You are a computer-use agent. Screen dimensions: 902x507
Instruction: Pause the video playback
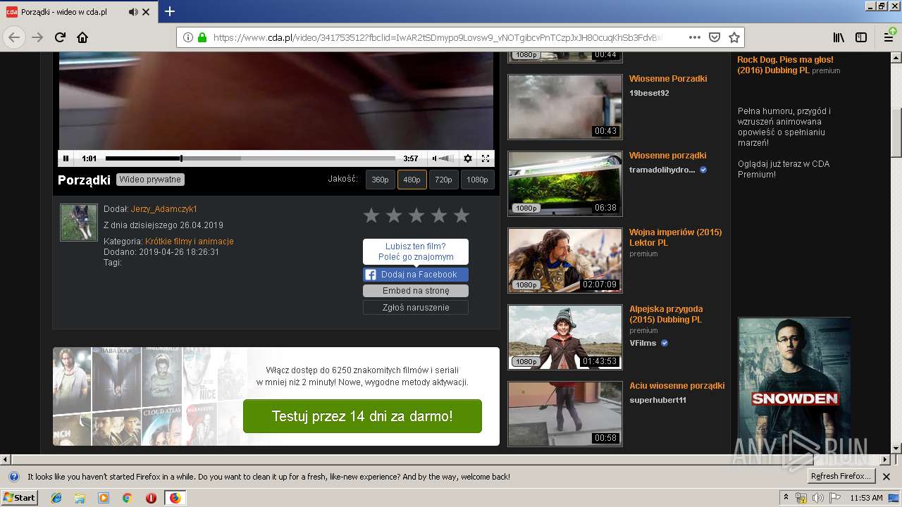[x=66, y=158]
